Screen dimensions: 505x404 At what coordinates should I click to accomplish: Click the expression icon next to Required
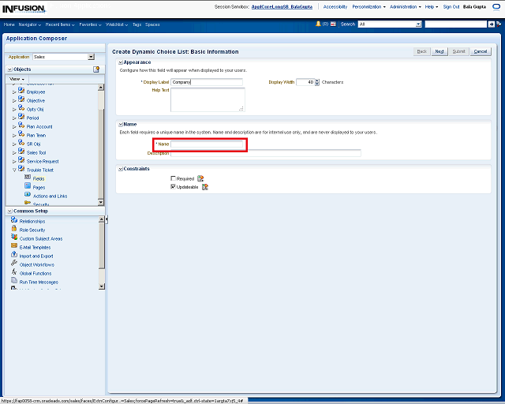(200, 178)
